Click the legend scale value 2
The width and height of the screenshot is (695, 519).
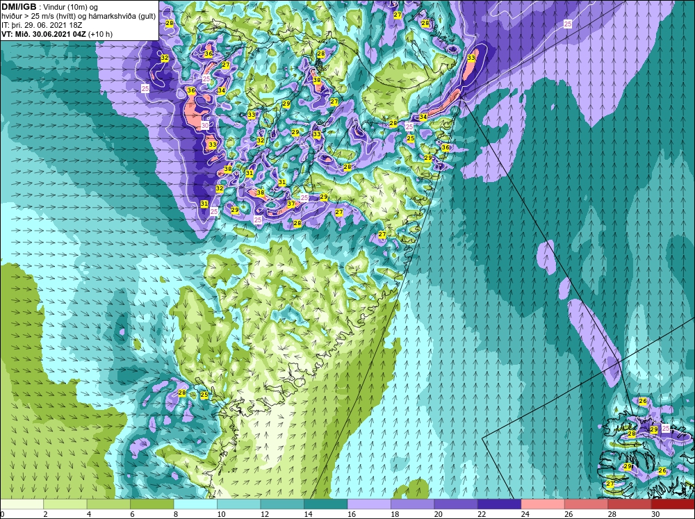pos(45,514)
